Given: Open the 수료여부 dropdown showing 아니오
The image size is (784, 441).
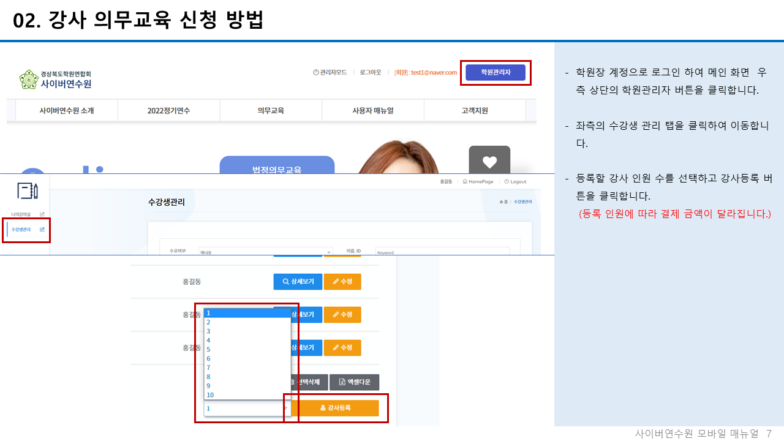Looking at the screenshot, I should click(x=265, y=251).
